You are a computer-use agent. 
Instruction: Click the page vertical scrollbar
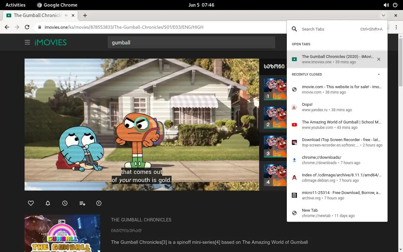point(400,63)
